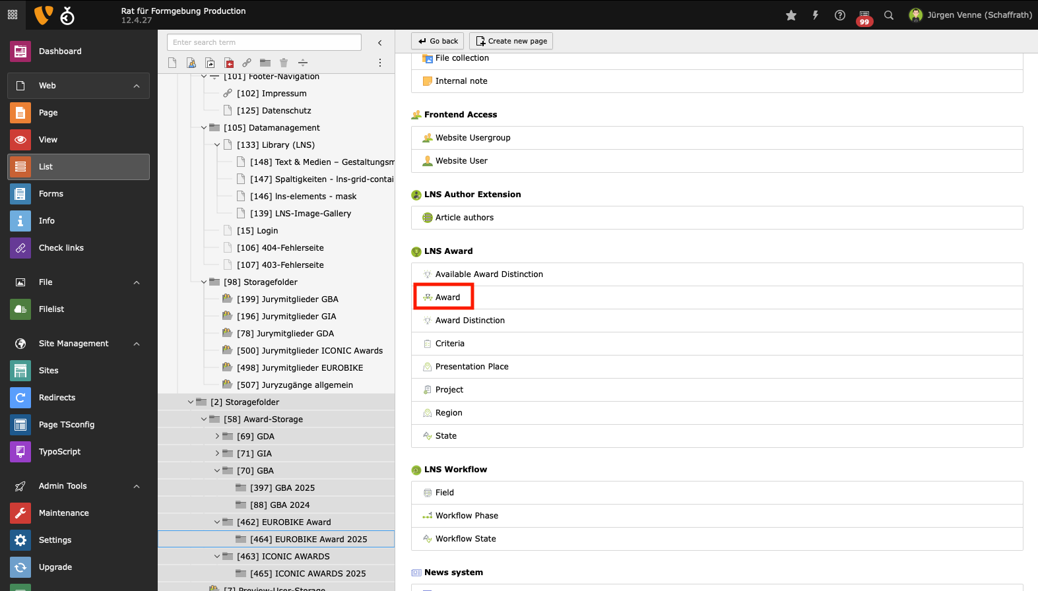Open page tree three-dot options menu
This screenshot has width=1038, height=591.
click(x=379, y=63)
